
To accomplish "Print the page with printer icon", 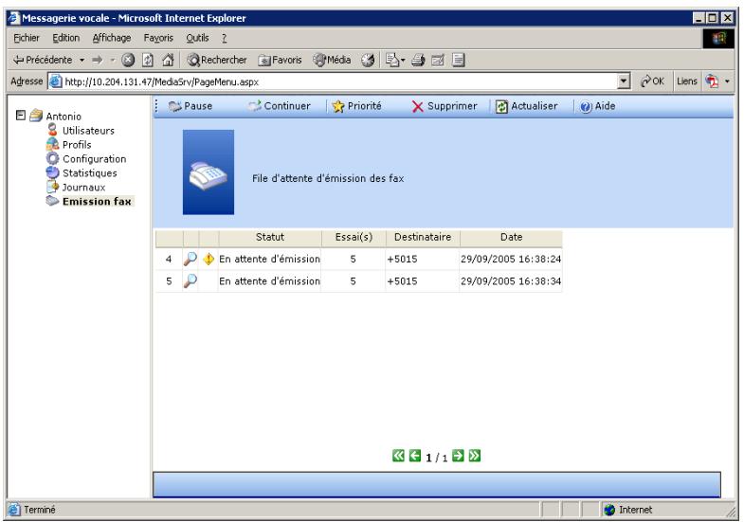I will click(418, 60).
